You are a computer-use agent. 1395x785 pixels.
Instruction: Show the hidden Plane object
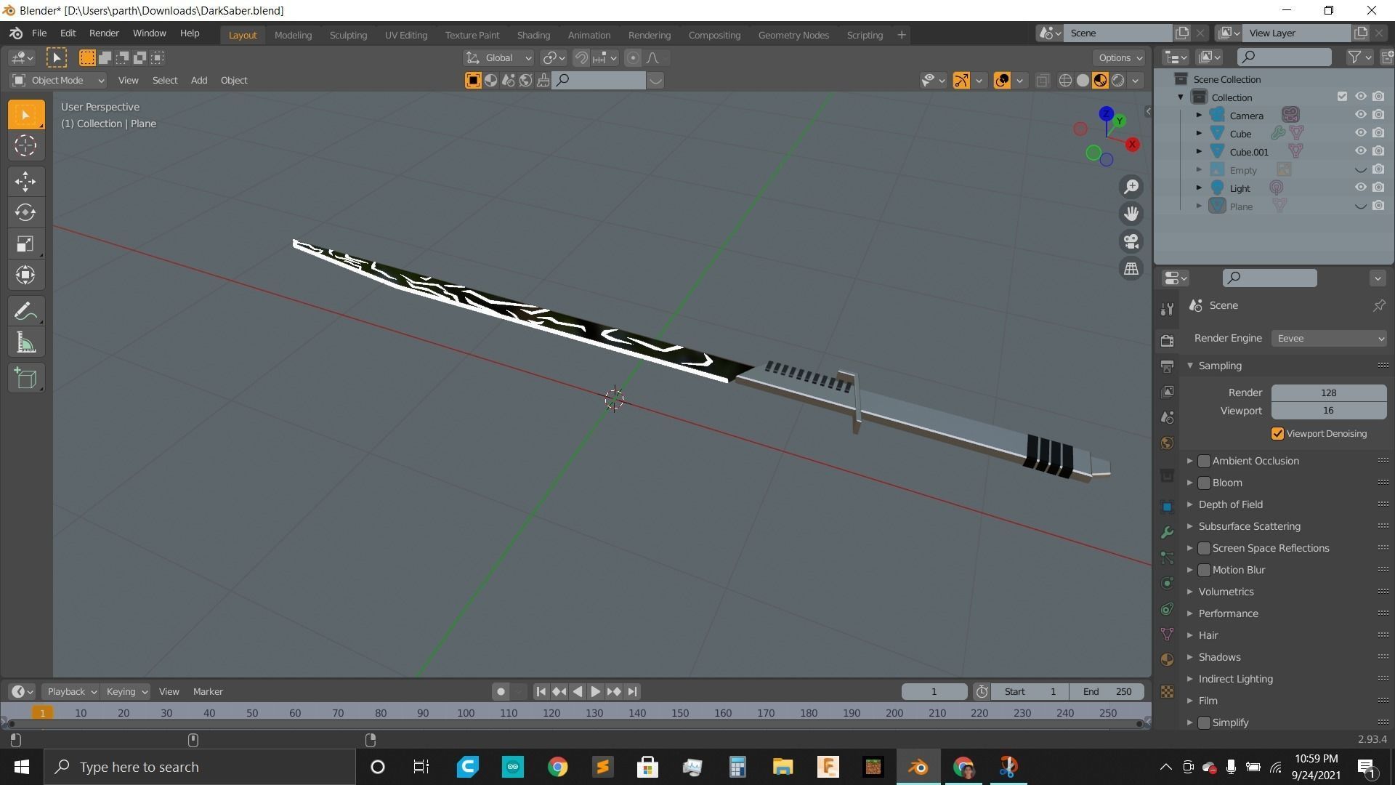tap(1360, 206)
